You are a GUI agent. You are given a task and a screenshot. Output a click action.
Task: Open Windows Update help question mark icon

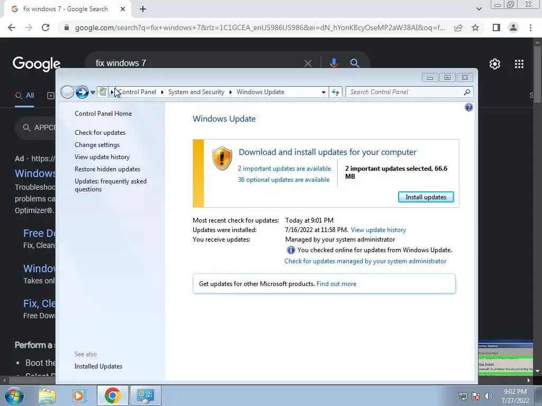(x=469, y=107)
